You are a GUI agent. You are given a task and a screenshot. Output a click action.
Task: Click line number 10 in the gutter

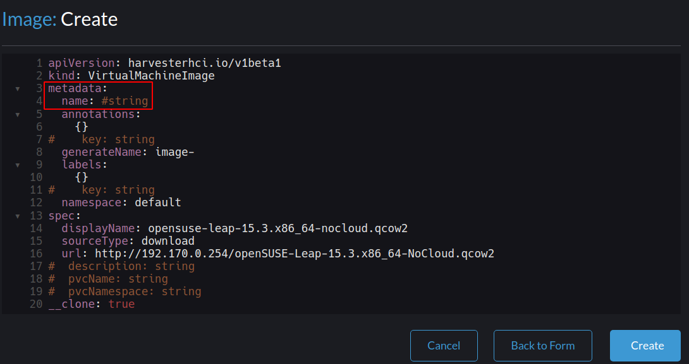36,177
